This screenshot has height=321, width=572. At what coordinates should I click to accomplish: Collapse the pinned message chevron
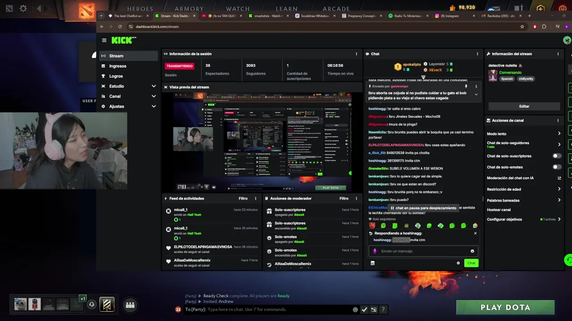tap(476, 95)
